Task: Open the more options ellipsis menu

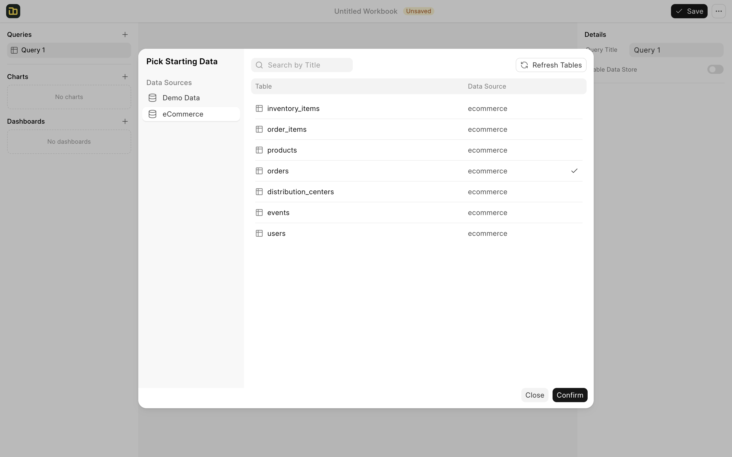Action: click(719, 11)
